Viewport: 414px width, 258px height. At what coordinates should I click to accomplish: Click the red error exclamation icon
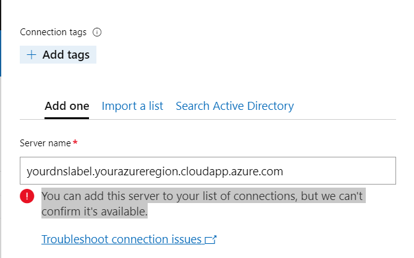pos(27,196)
